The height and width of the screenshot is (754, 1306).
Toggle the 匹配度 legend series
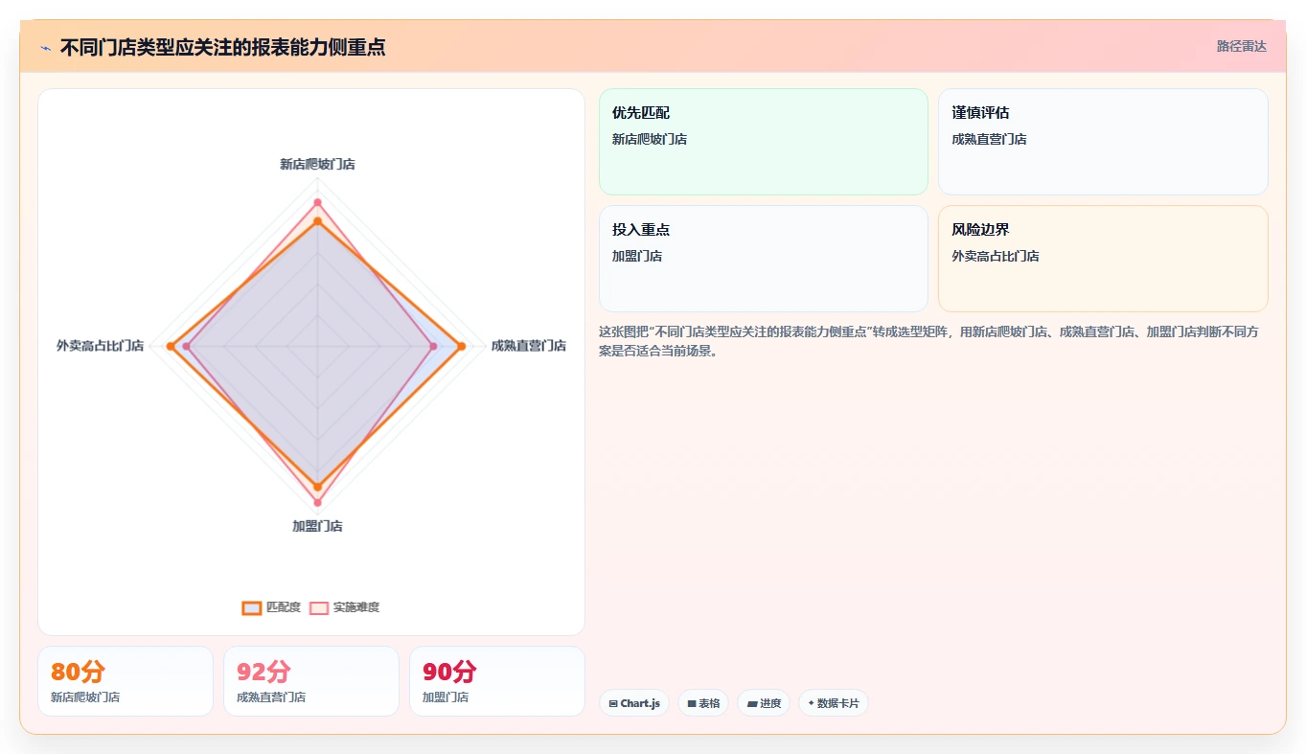pyautogui.click(x=271, y=607)
